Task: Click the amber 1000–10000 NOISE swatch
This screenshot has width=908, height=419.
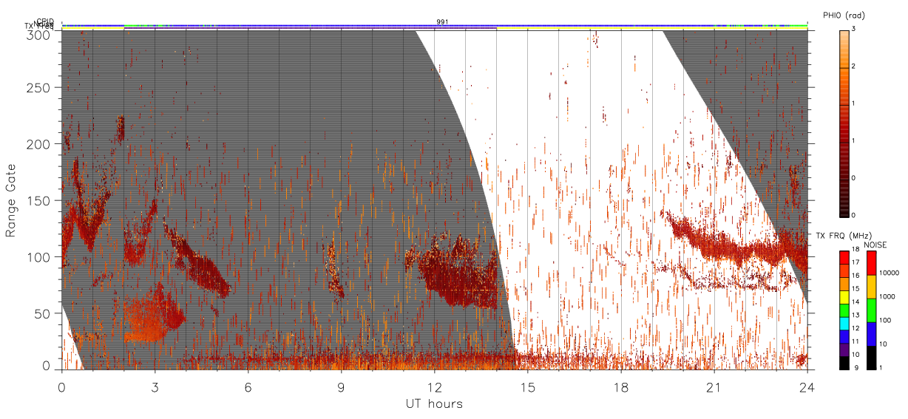Action: [871, 287]
